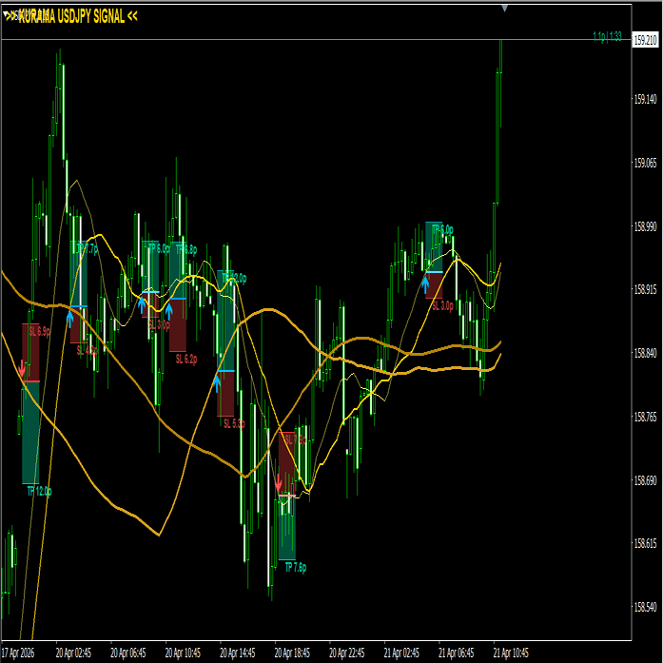Select the TP 7.6p label
Image resolution: width=663 pixels, height=663 pixels.
[x=296, y=567]
